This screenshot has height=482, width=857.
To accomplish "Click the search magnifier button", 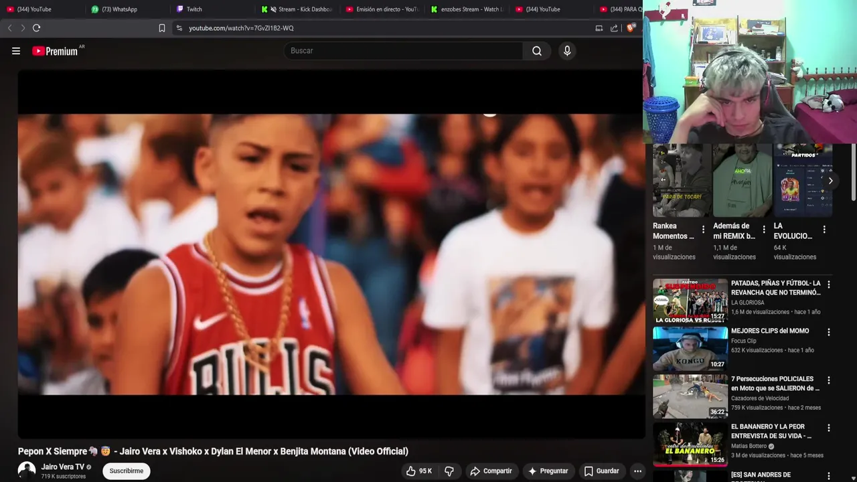I will tap(537, 51).
